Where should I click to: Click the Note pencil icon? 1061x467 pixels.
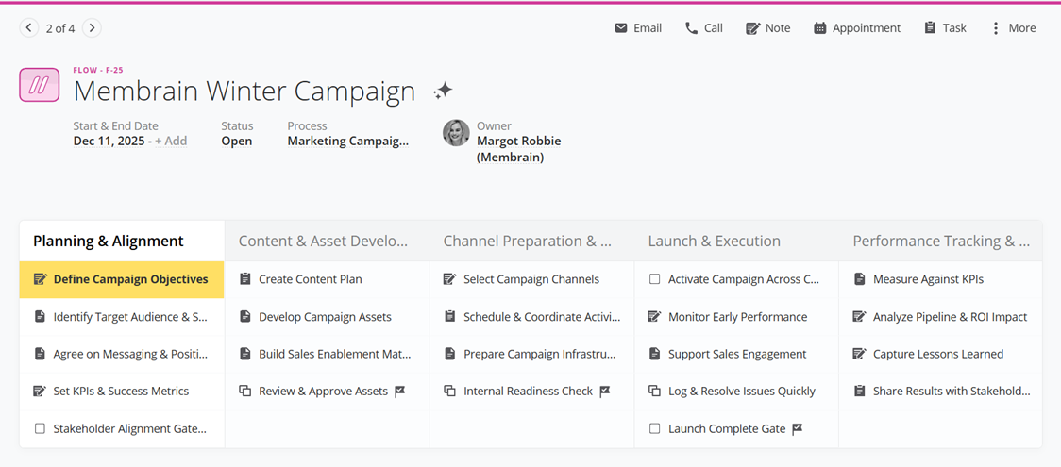coord(752,28)
